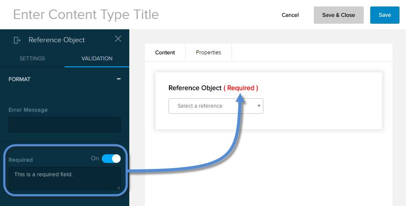
Task: Click the red ( Required ) indicator
Action: click(x=240, y=88)
